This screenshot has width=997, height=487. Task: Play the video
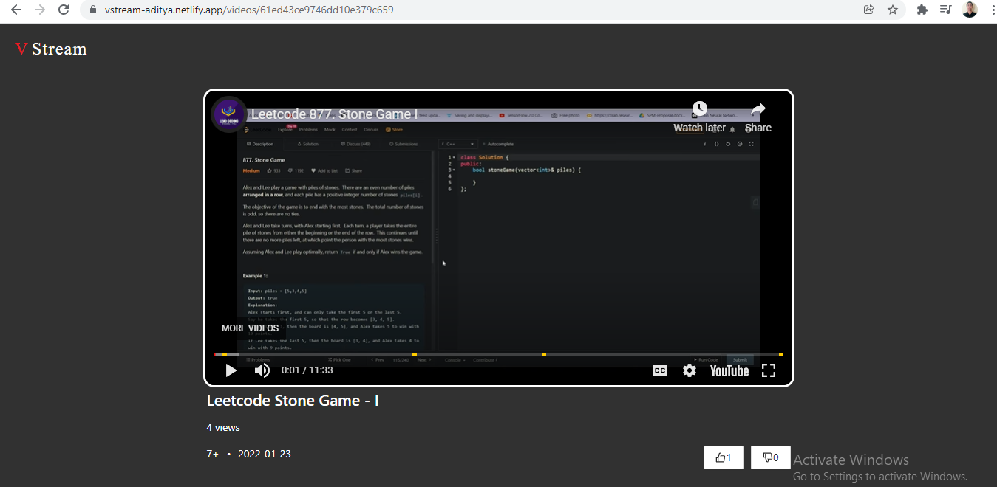(x=231, y=370)
